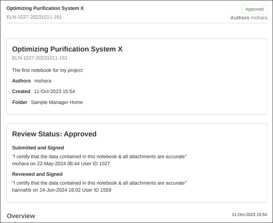Open the Sample Manager Home folder link
The height and width of the screenshot is (223, 273).
57,102
